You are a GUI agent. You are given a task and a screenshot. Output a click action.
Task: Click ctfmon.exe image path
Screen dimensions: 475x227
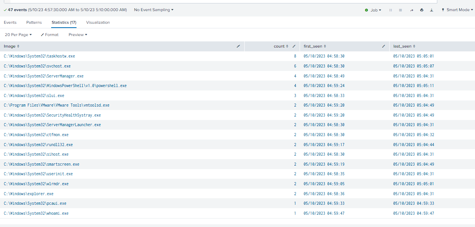click(36, 135)
